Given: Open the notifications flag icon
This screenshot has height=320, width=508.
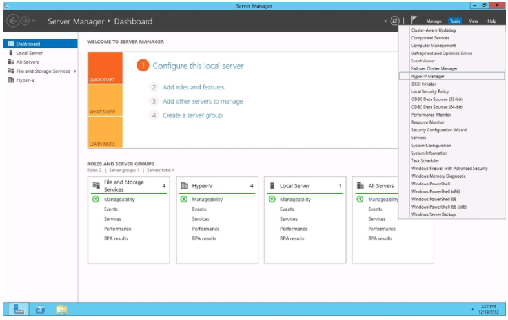Looking at the screenshot, I should [x=413, y=21].
